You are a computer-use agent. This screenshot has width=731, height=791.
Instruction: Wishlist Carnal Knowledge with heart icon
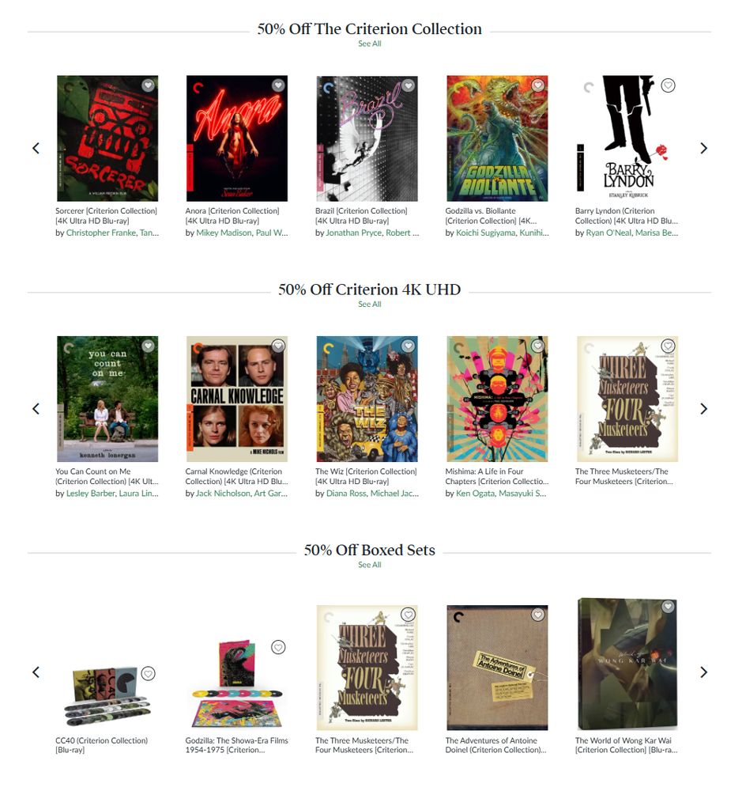point(278,346)
